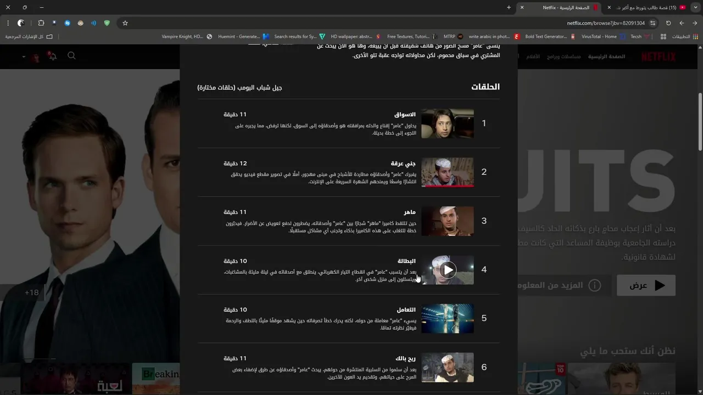Open the site information icon beside URL
The height and width of the screenshot is (395, 703).
(x=652, y=23)
